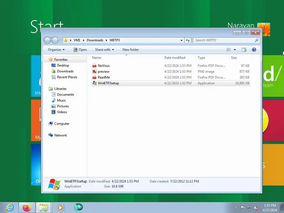Image resolution: width=284 pixels, height=213 pixels.
Task: Click New folder in the toolbar
Action: [131, 50]
